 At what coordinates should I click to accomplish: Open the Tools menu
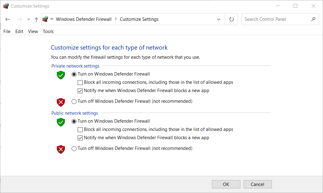[48, 31]
